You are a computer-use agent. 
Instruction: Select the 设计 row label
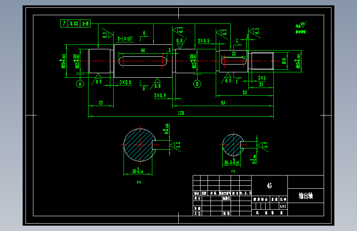pyautogui.click(x=197, y=198)
